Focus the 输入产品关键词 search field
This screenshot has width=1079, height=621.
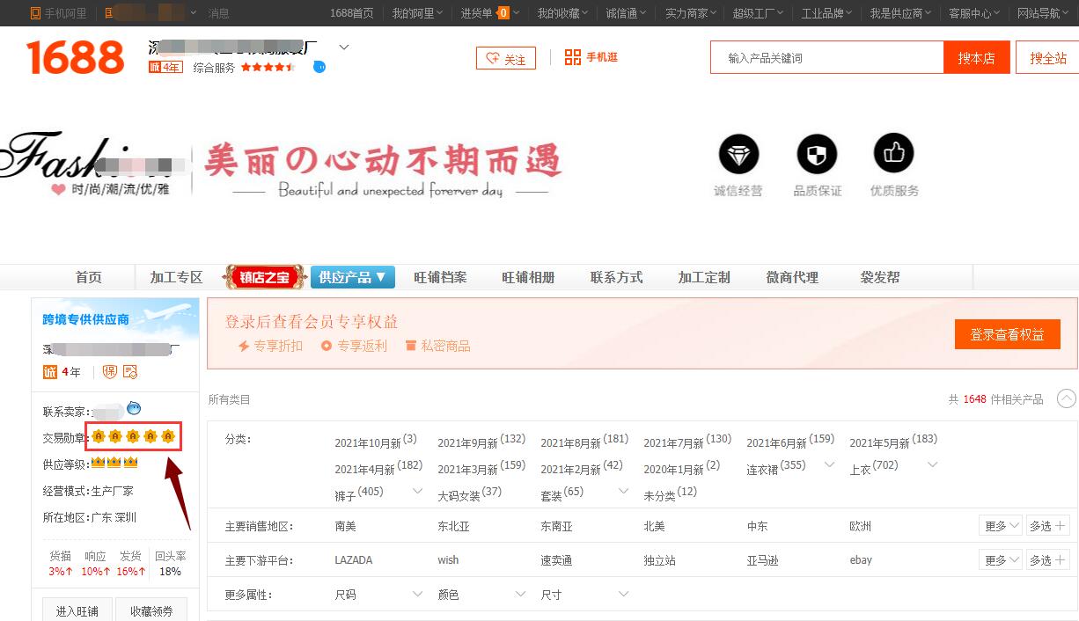[x=827, y=58]
